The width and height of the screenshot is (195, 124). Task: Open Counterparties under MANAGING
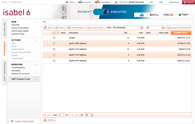[x=18, y=68]
